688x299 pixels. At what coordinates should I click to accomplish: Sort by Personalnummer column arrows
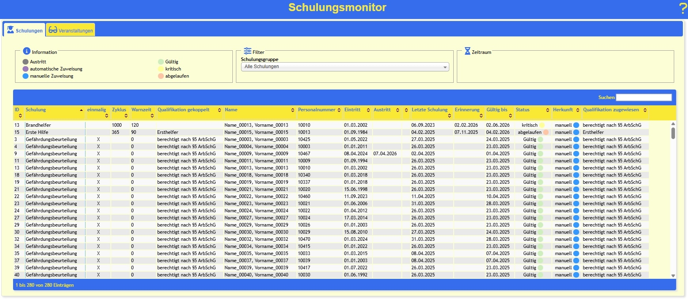coord(339,110)
